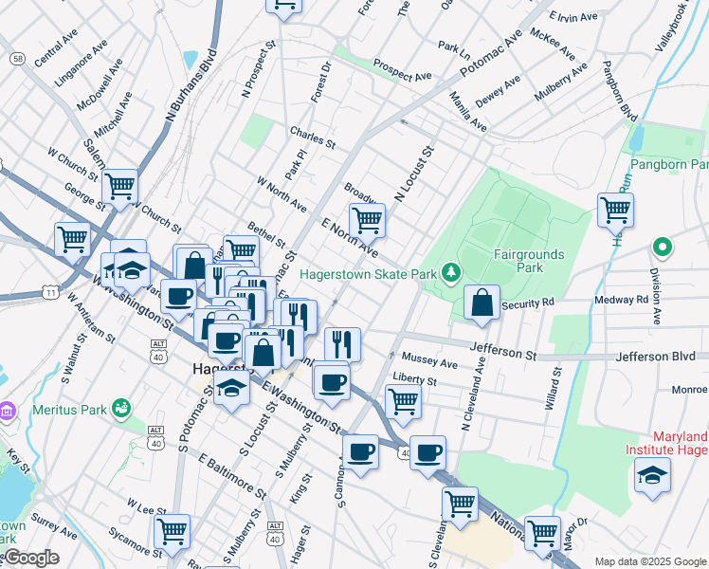Click the shopping cart marker near Pangborn Park
This screenshot has height=569, width=709.
pyautogui.click(x=615, y=209)
